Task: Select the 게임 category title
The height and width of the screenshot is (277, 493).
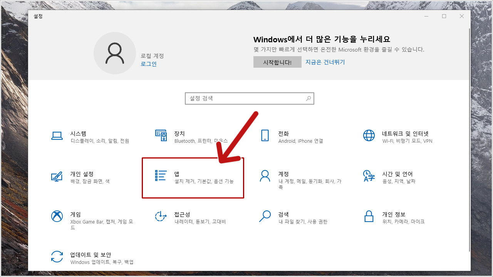Action: pyautogui.click(x=75, y=214)
